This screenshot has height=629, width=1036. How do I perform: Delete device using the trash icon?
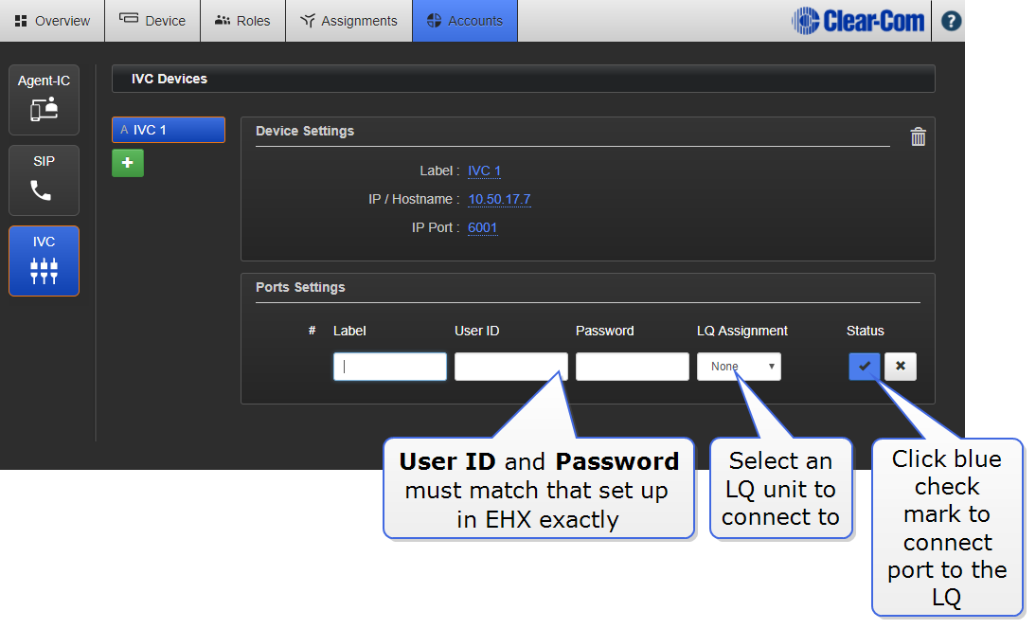918,137
